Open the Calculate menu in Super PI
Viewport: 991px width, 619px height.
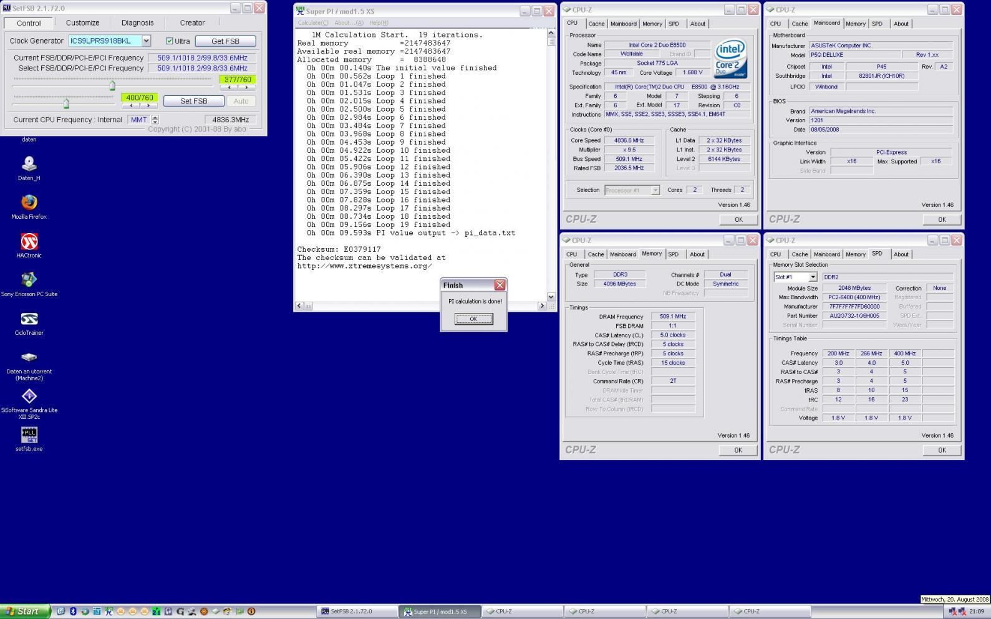pyautogui.click(x=312, y=23)
